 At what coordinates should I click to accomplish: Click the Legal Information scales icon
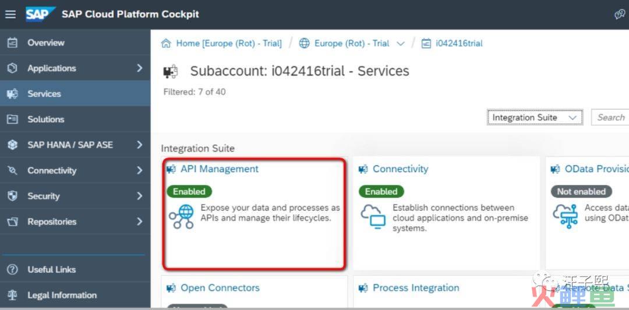(x=12, y=295)
